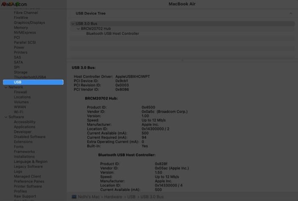The image size is (298, 201).
Task: Open the Power section
Action: pyautogui.click(x=19, y=47)
